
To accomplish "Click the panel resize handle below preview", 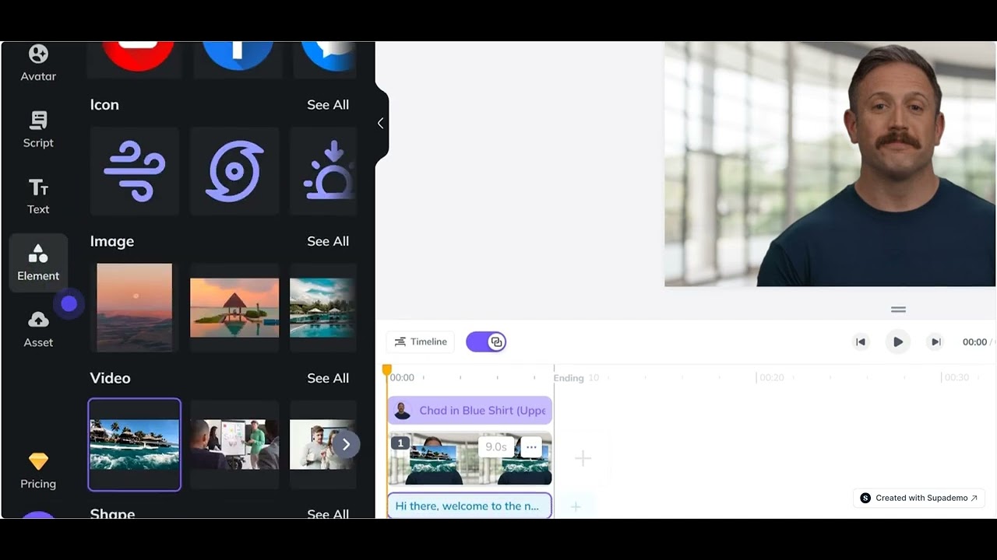I will point(898,310).
